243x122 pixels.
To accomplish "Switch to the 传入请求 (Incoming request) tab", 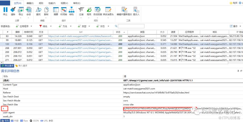I will click(21, 66).
